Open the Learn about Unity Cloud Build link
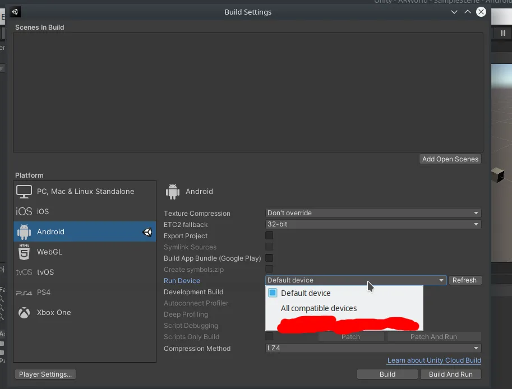Screen dimensions: 512x389 click(x=434, y=360)
